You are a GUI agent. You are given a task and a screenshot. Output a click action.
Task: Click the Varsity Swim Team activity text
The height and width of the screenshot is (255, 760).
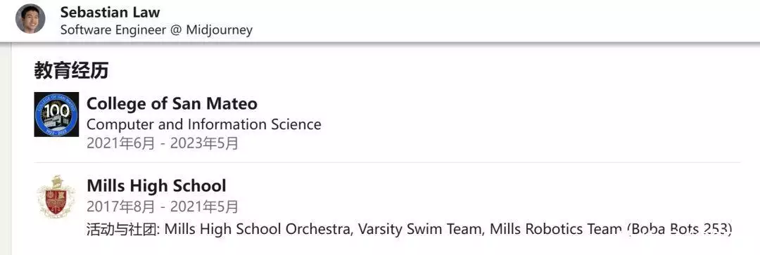(x=420, y=229)
